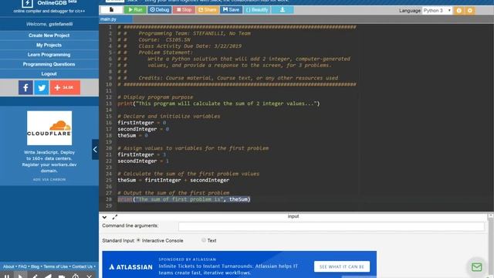Viewport: 494px width, 278px height.
Task: Open My Projects in sidebar
Action: 49,45
